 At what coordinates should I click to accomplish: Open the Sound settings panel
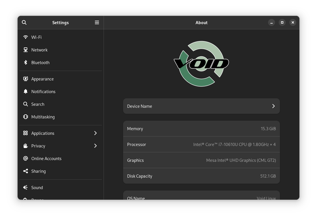[x=61, y=187]
